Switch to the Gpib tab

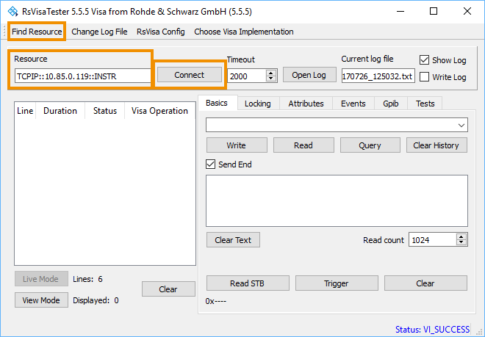(391, 104)
